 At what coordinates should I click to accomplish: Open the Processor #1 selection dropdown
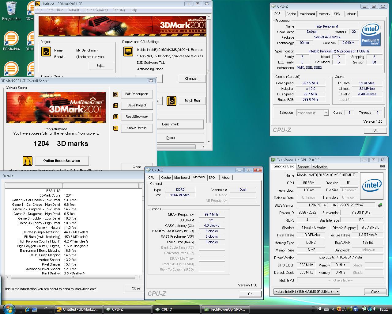pos(312,113)
